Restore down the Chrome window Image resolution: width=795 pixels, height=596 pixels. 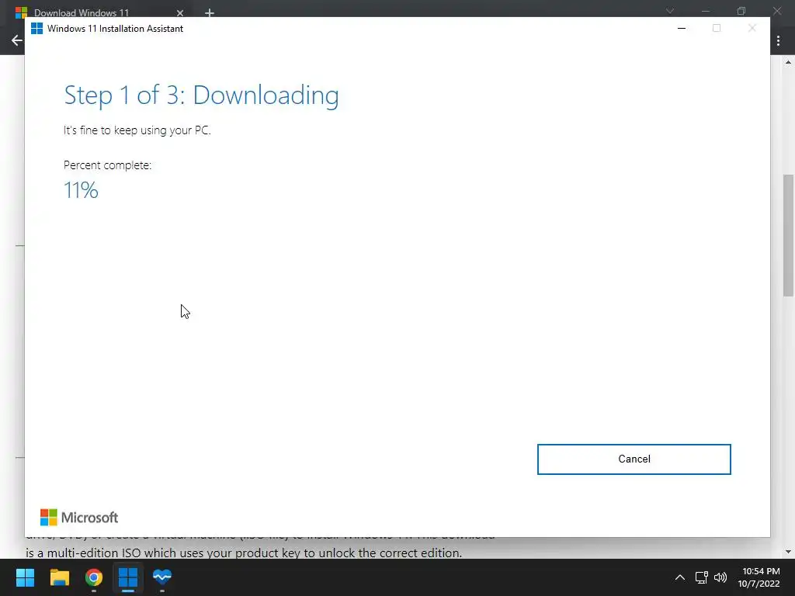click(x=741, y=11)
